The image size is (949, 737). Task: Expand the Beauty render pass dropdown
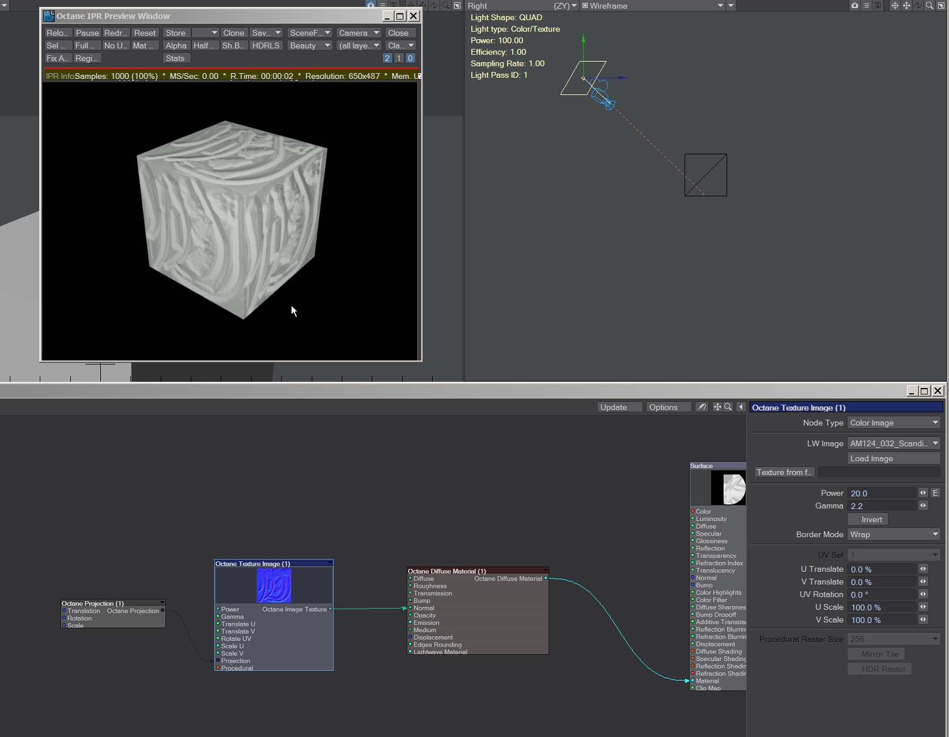310,45
